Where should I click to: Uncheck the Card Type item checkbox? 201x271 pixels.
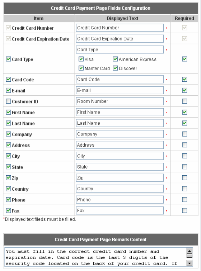(x=8, y=59)
